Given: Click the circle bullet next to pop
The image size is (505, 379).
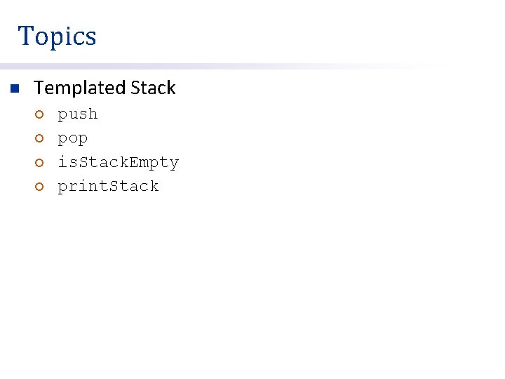Looking at the screenshot, I should 40,139.
